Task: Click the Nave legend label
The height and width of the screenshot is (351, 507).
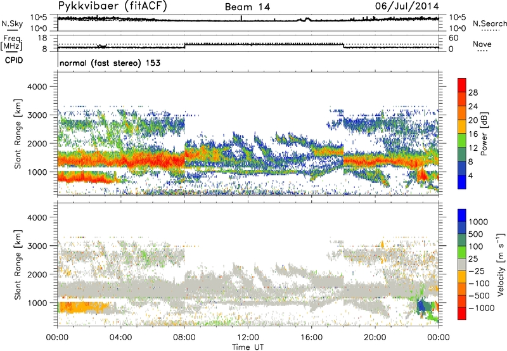Action: pyautogui.click(x=482, y=44)
